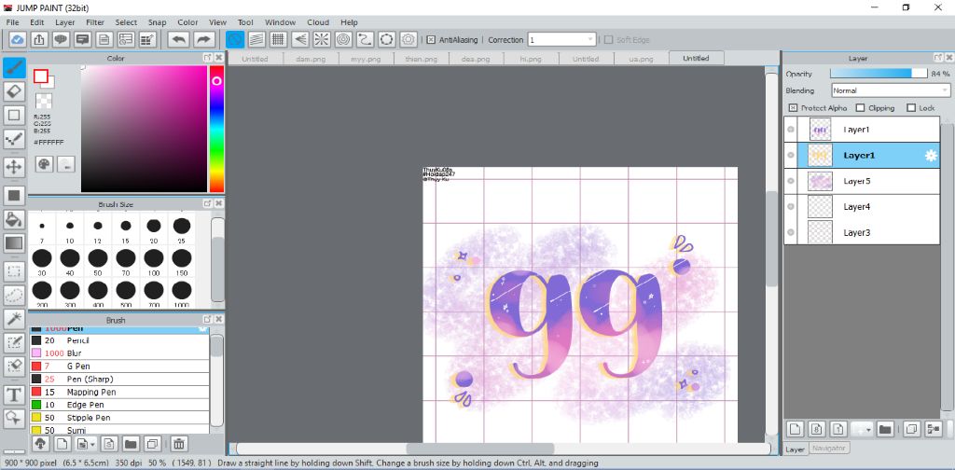Switch to the Navigator tab
Image resolution: width=955 pixels, height=470 pixels.
pyautogui.click(x=829, y=448)
